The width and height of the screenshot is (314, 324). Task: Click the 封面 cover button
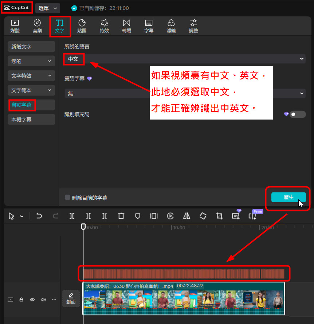click(x=71, y=298)
